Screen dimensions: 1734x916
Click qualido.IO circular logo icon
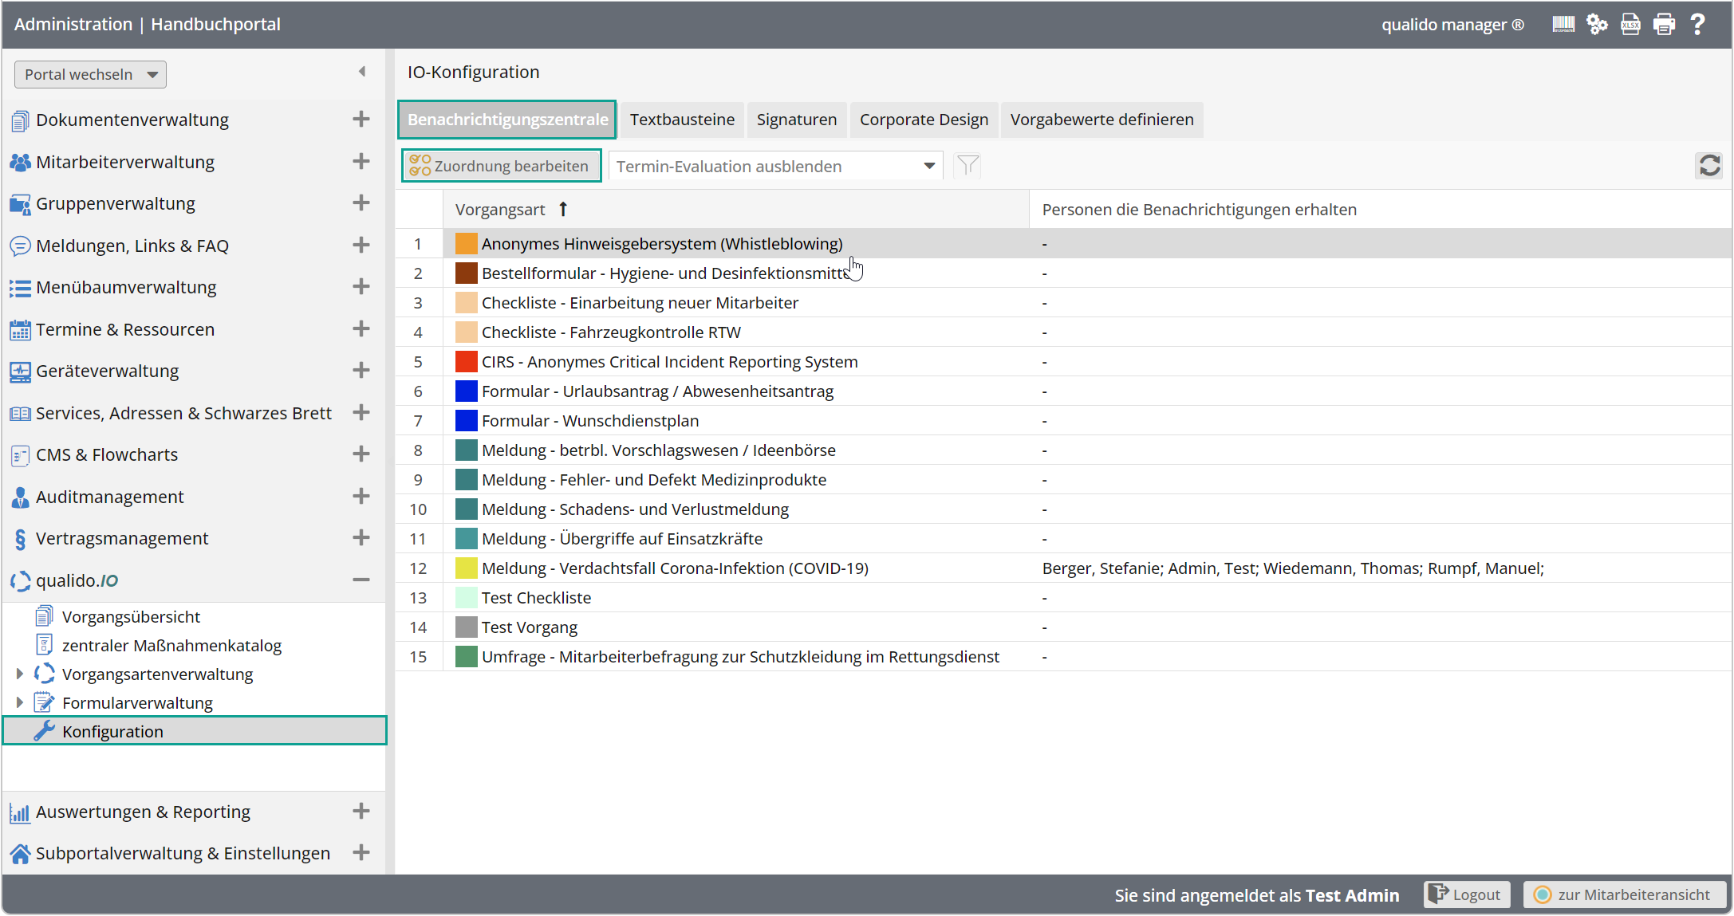[x=21, y=581]
